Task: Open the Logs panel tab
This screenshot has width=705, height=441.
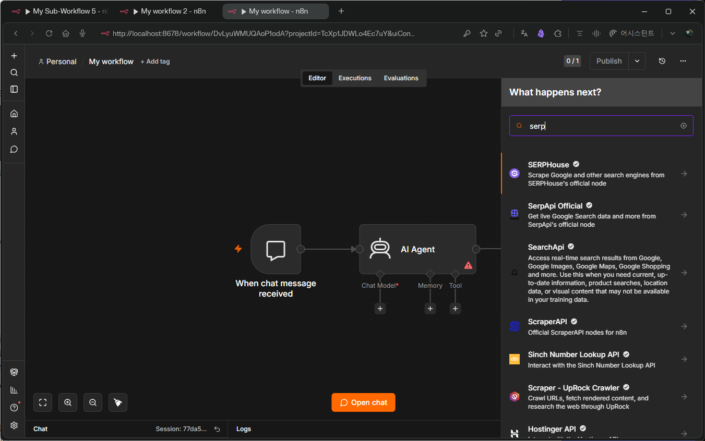Action: [x=244, y=429]
